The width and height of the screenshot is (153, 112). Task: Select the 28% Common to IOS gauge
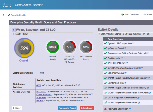tap(69, 47)
